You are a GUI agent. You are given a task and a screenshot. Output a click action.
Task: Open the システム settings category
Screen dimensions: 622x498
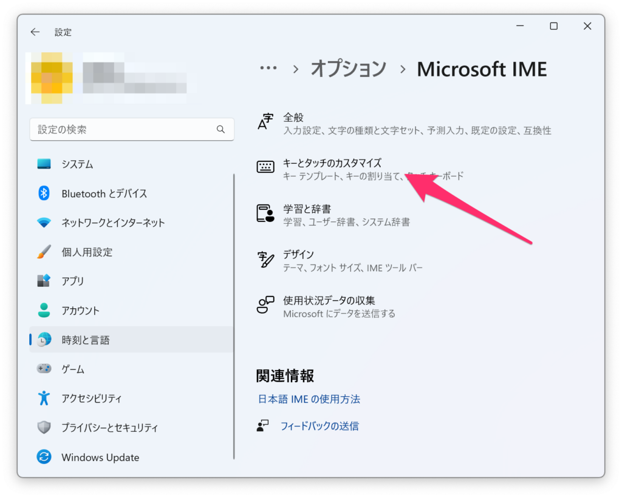pos(132,164)
